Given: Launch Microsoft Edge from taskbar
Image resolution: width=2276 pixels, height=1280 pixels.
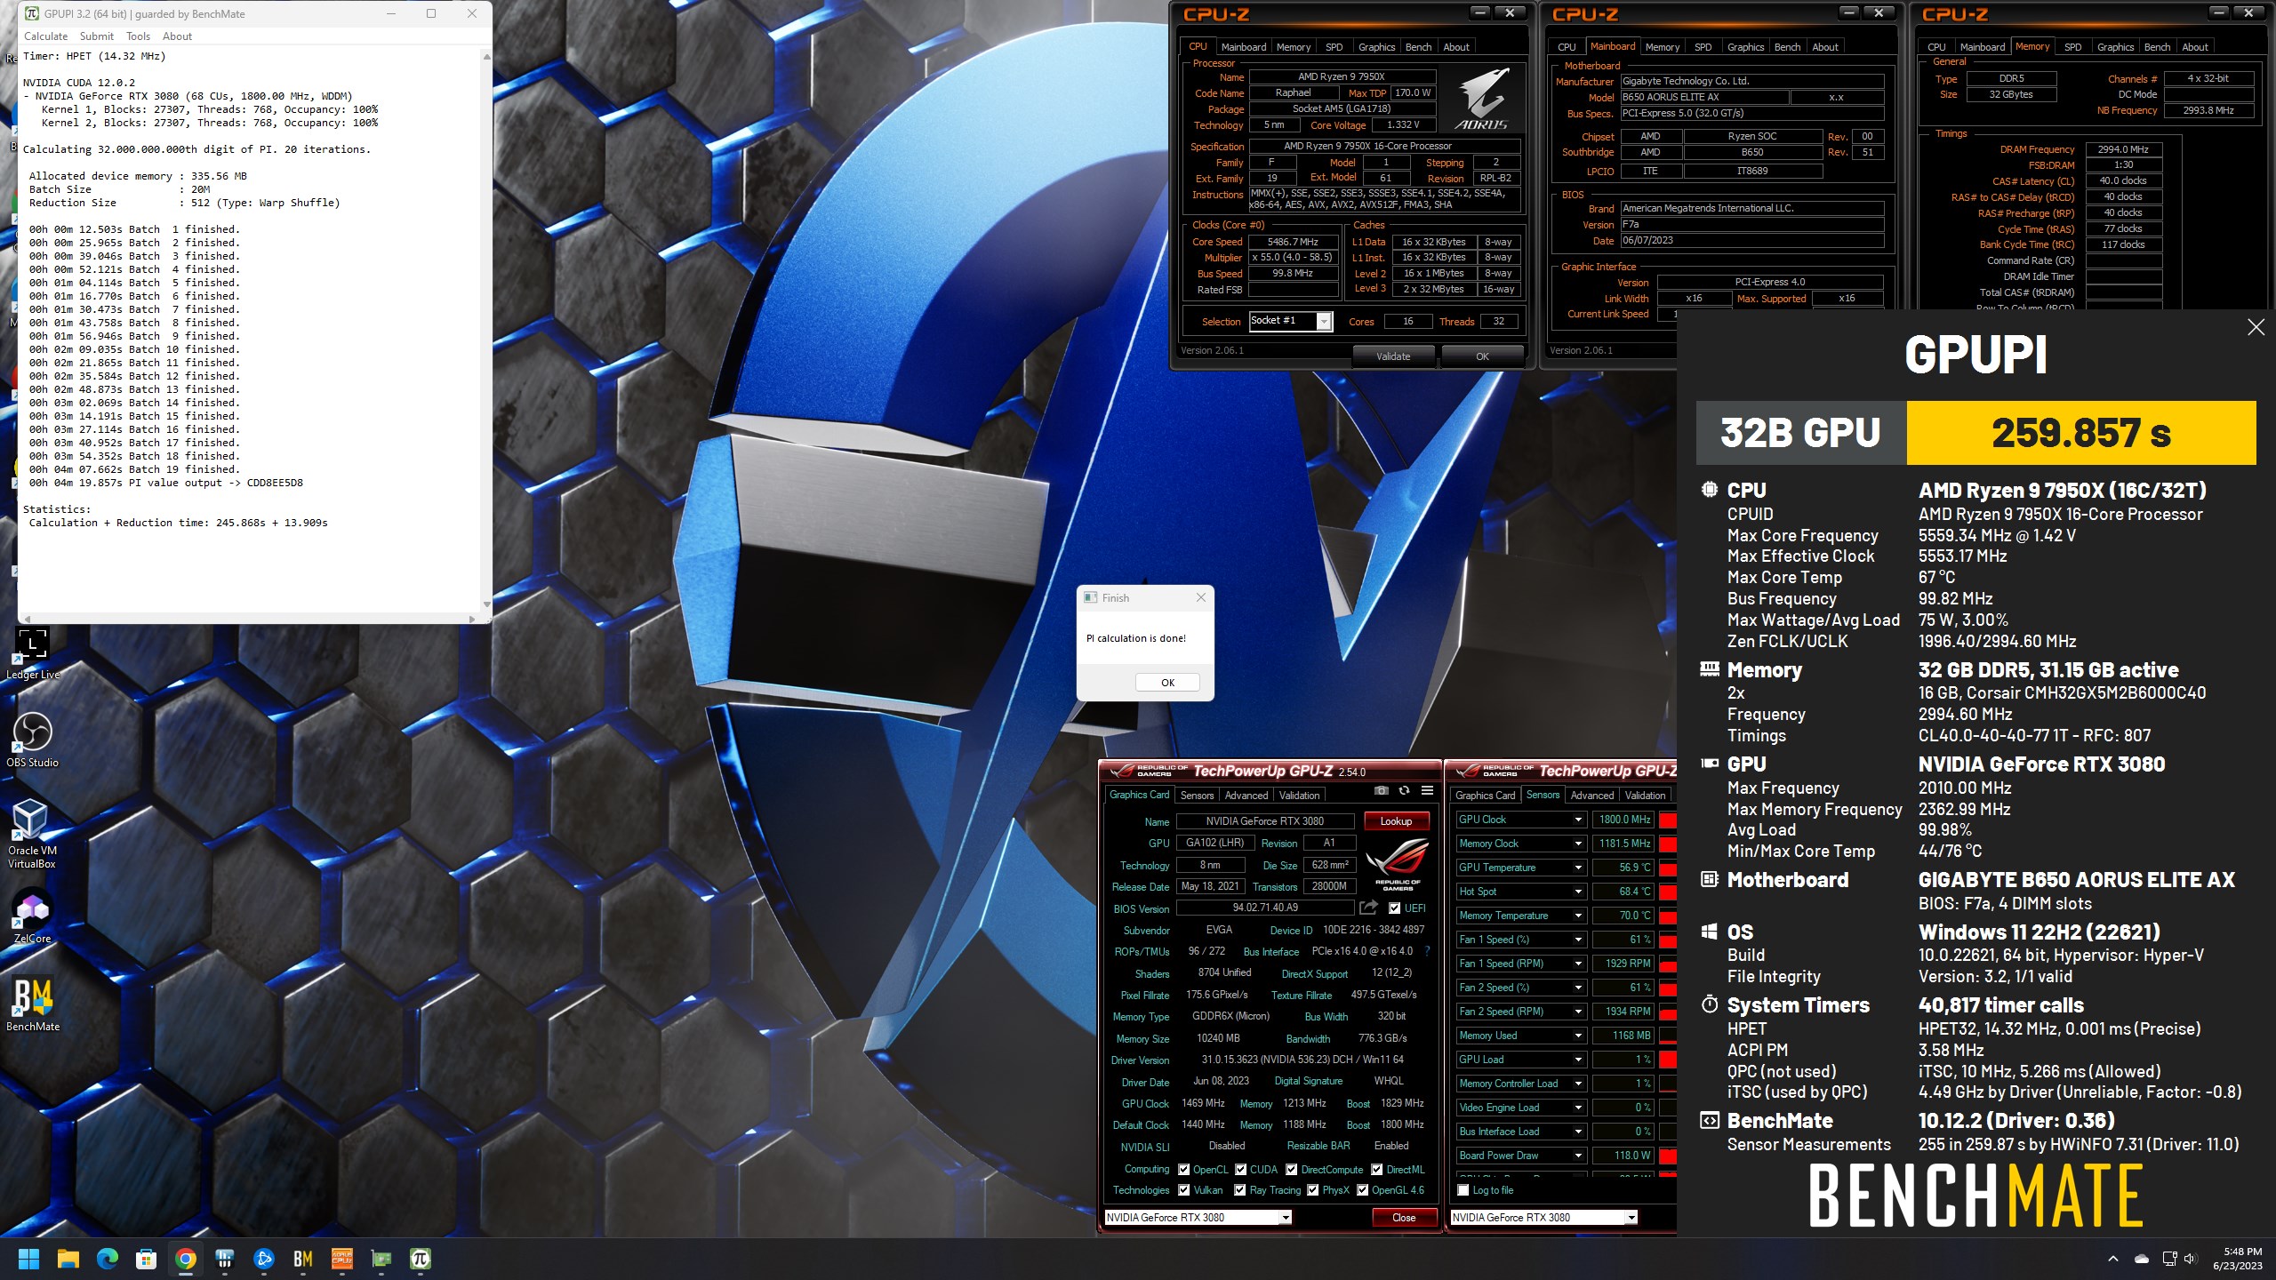Looking at the screenshot, I should (x=108, y=1259).
